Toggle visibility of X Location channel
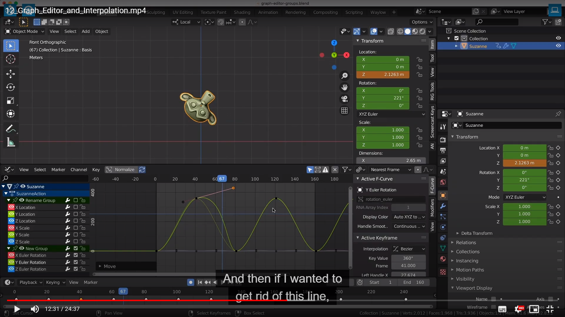The height and width of the screenshot is (317, 565). coord(11,207)
